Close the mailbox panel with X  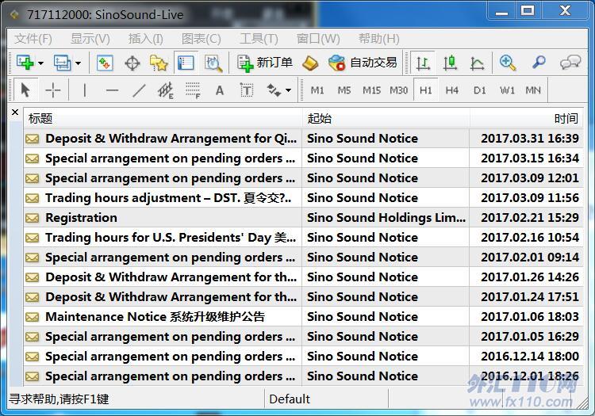click(x=15, y=113)
